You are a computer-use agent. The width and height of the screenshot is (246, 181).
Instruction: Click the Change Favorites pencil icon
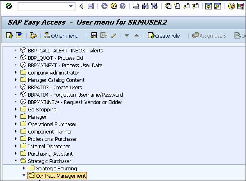[x=113, y=35]
